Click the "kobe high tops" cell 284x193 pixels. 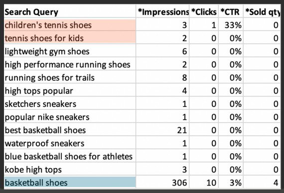tap(70, 169)
